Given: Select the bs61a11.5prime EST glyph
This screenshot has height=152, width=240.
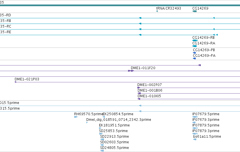Looking at the screenshot, I should click(195, 140).
